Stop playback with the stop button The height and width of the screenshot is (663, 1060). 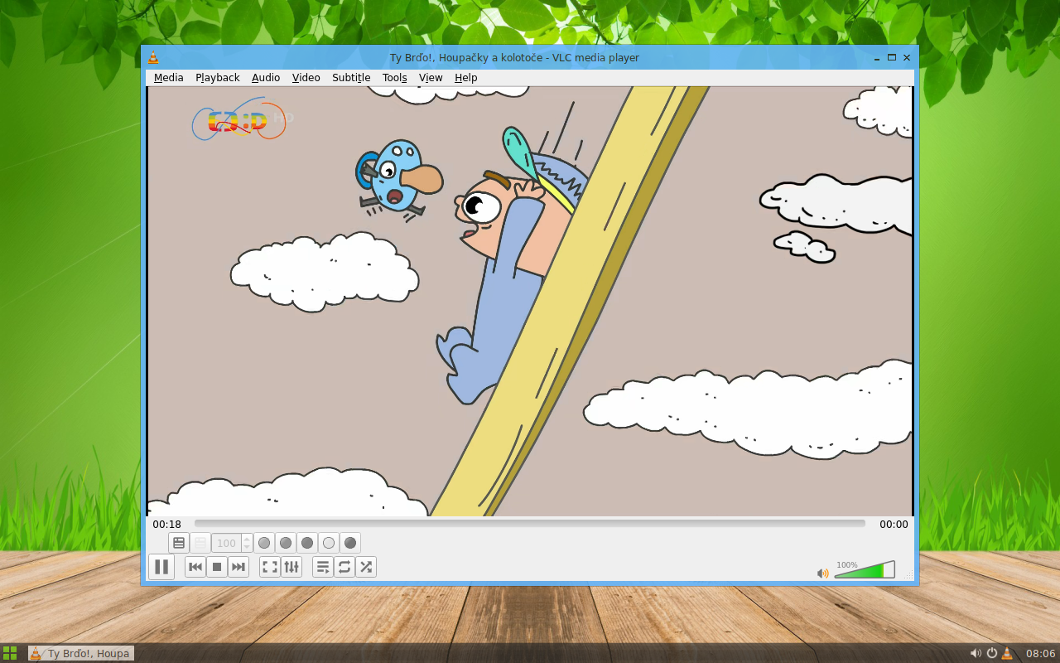click(x=217, y=567)
